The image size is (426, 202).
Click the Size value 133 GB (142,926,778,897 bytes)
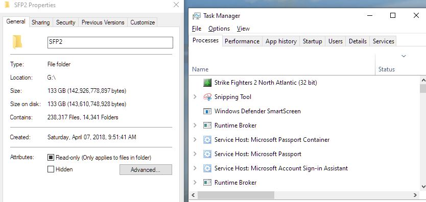(x=87, y=91)
